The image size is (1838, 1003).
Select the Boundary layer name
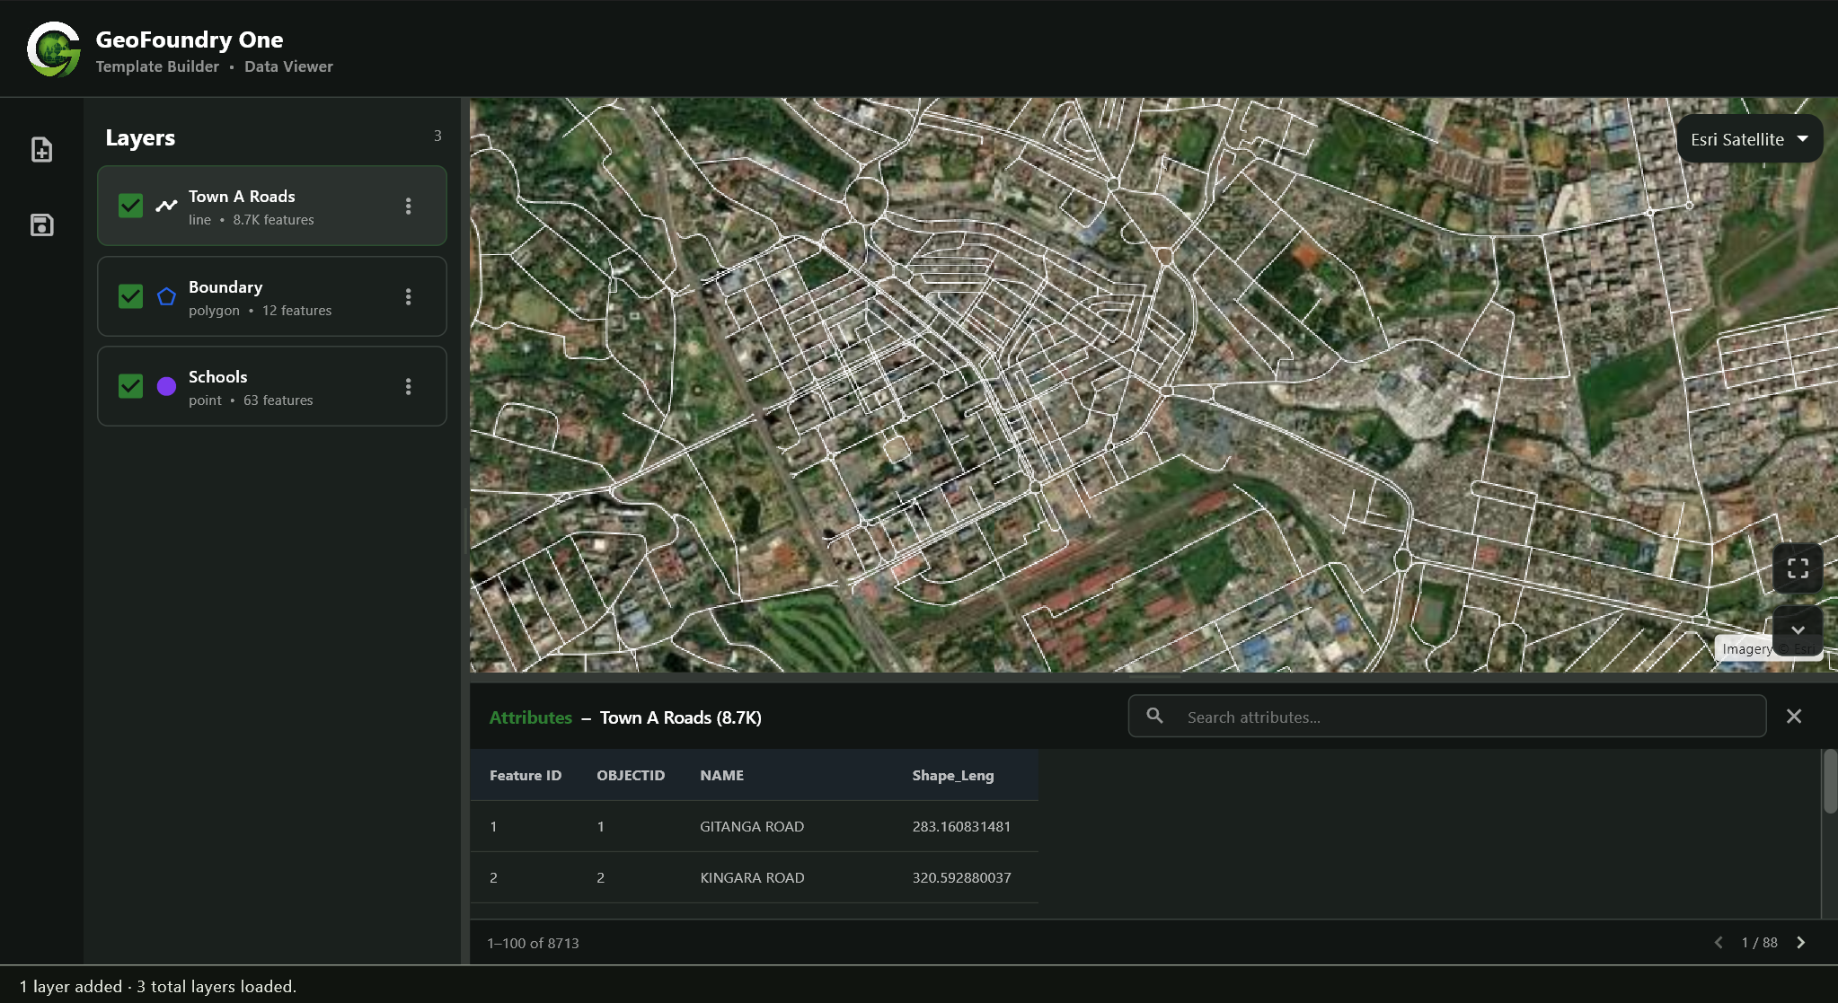(x=225, y=286)
